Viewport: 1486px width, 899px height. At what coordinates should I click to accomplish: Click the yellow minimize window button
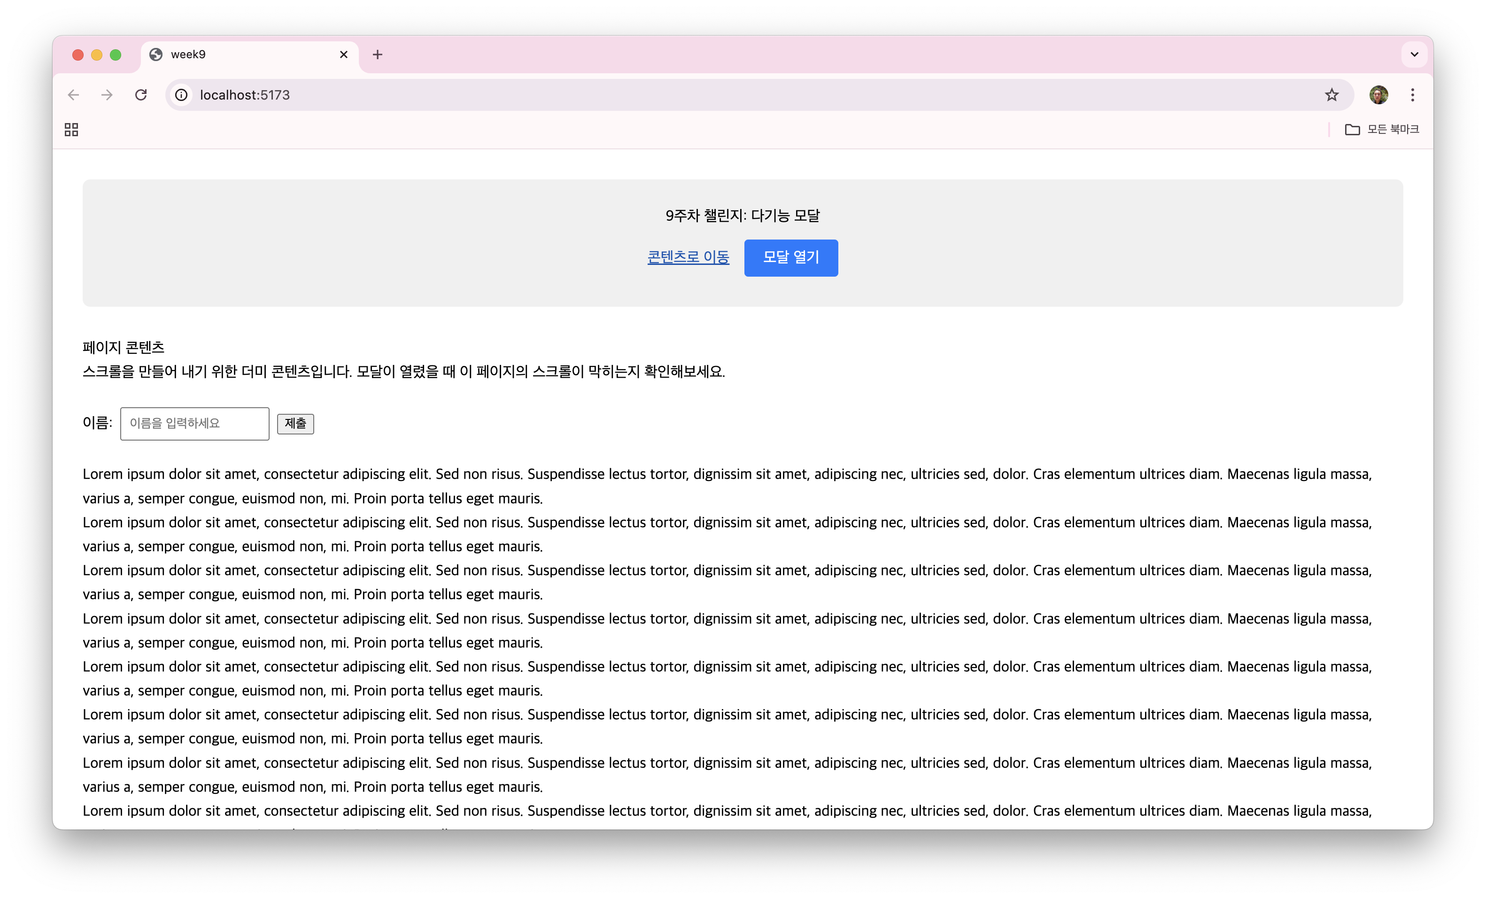pos(96,55)
